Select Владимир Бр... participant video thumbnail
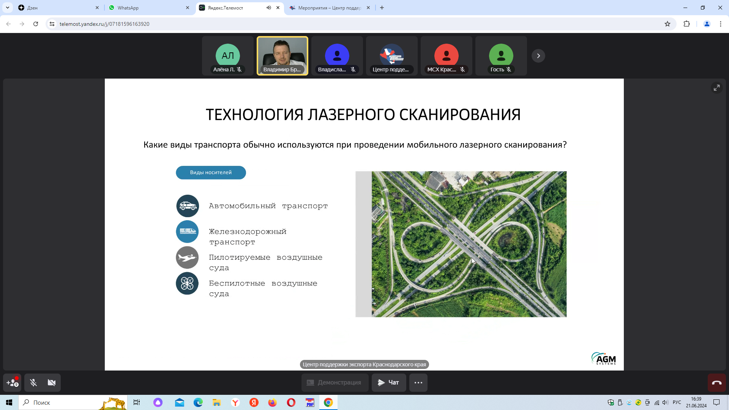729x410 pixels. click(x=282, y=56)
